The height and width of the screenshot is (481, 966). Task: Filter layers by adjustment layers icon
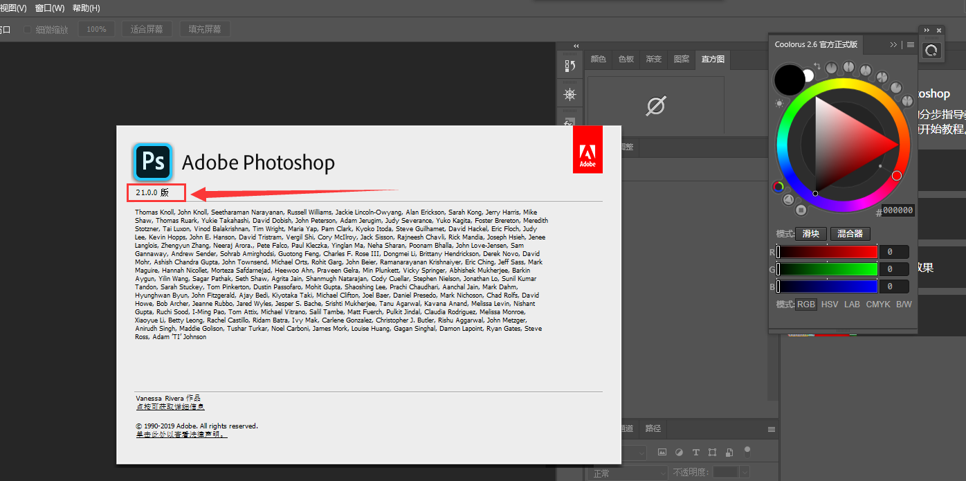click(679, 452)
